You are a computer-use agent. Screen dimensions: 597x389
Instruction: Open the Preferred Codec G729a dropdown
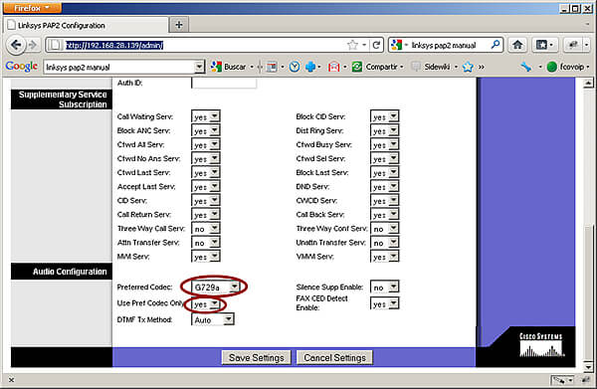[216, 287]
